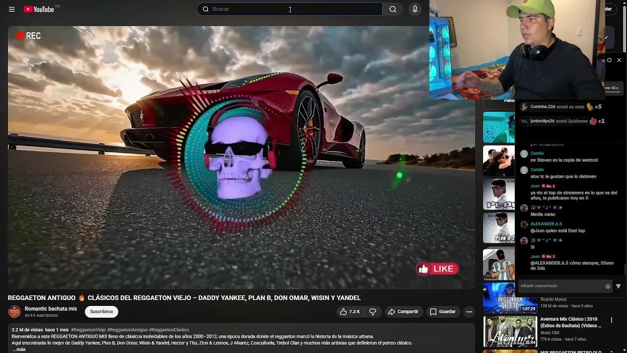
Task: Open DJ Plan suggested video thumbnail
Action: pyautogui.click(x=499, y=194)
